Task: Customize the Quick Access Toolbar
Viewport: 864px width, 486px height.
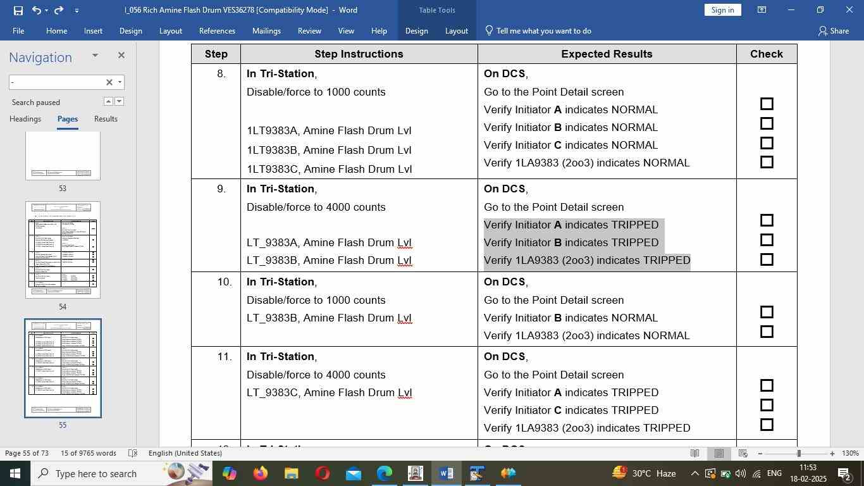Action: click(77, 10)
